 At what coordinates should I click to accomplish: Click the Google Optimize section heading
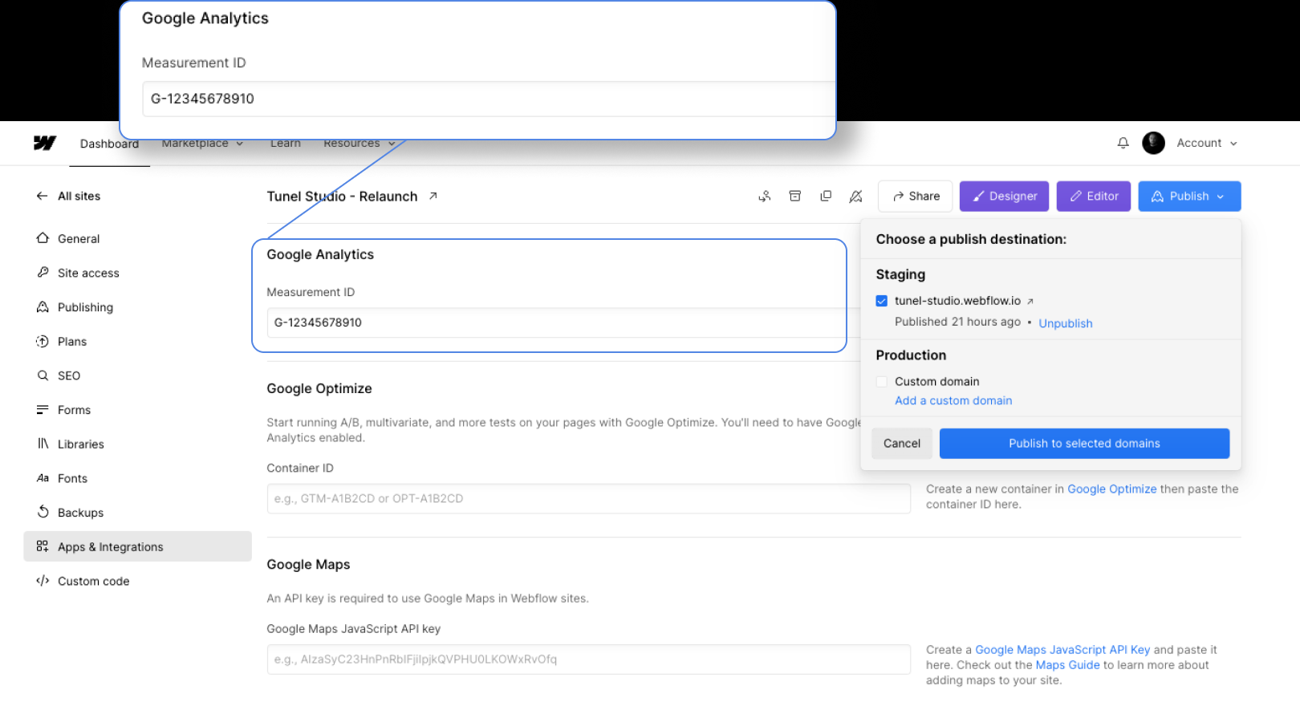pos(319,388)
